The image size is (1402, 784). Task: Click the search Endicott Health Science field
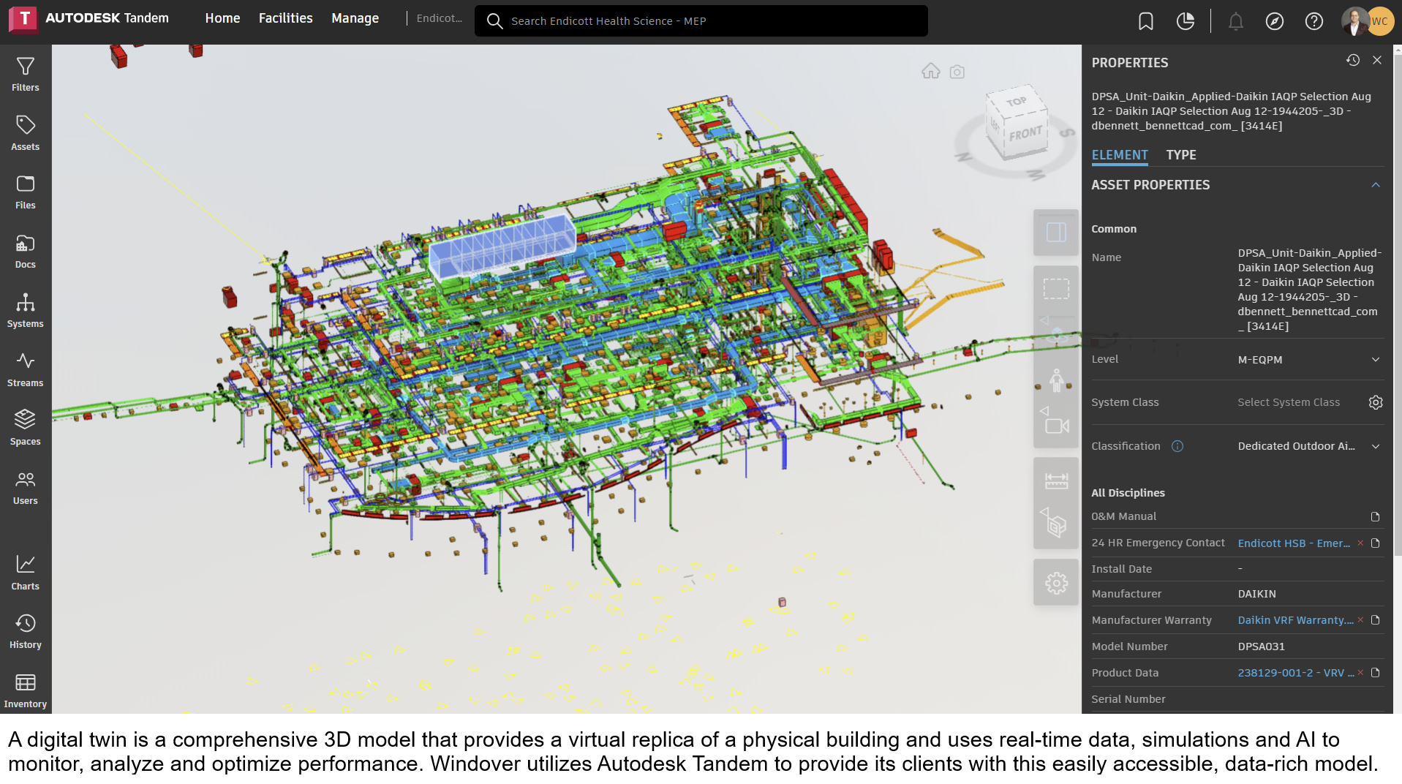701,21
